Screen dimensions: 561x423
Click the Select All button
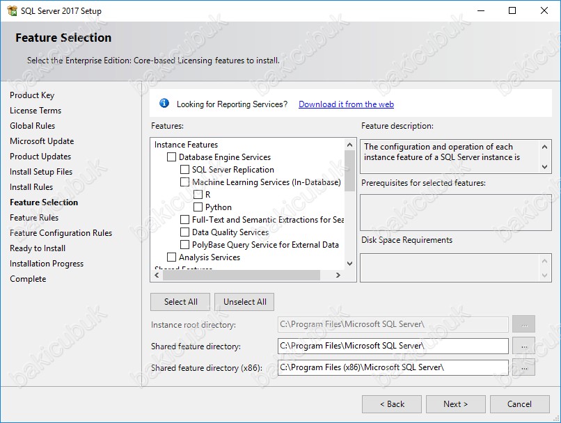coord(180,302)
